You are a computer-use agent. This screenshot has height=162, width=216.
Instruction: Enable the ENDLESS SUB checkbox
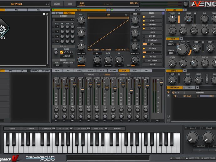coord(69,65)
